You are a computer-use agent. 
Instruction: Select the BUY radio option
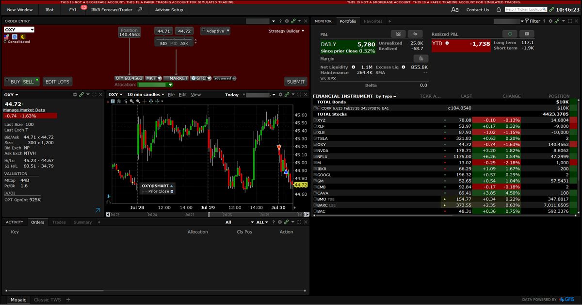[9, 82]
